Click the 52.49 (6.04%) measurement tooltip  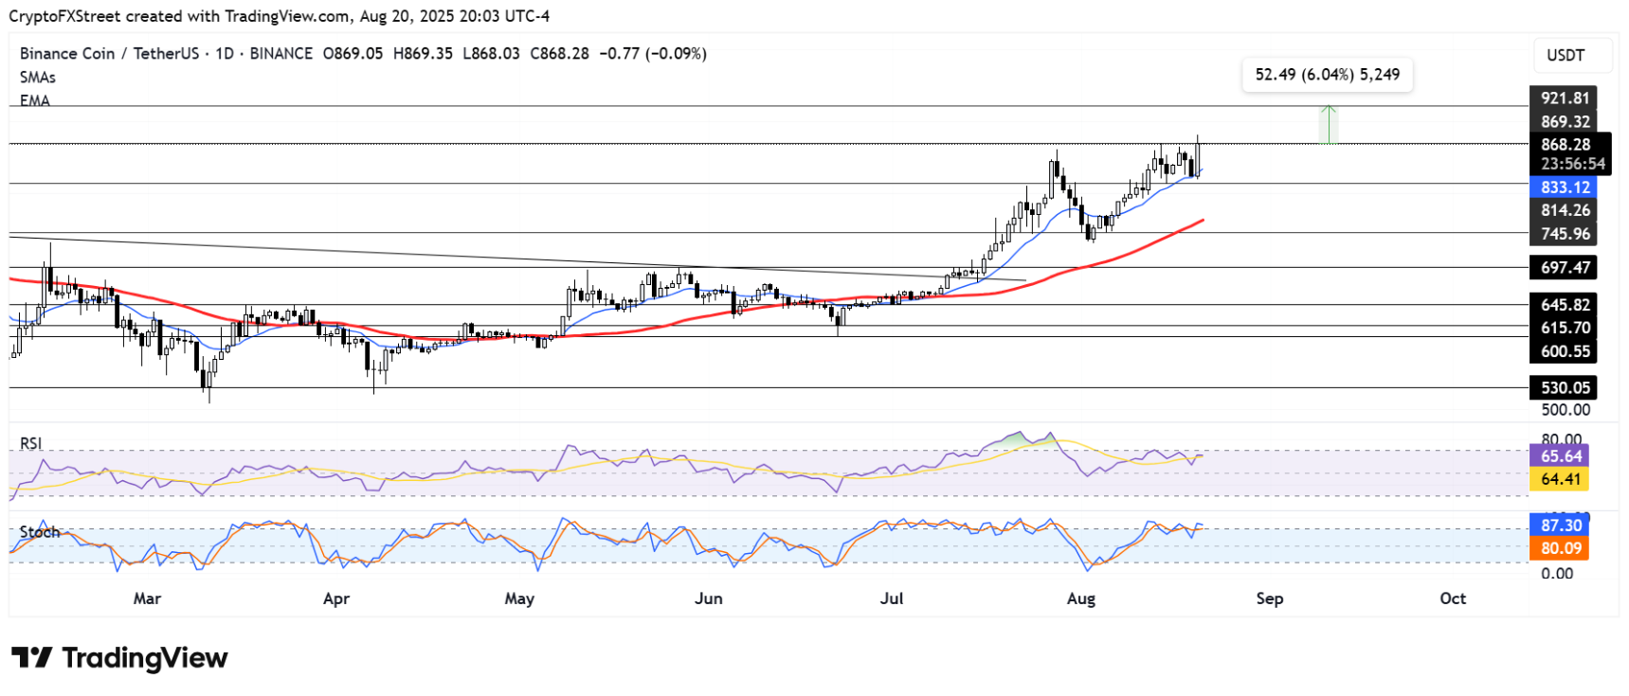coord(1327,75)
